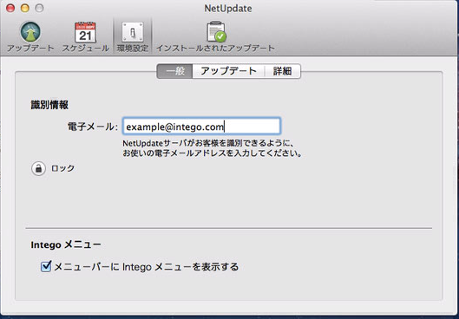Click the 電子メール input field
Screen dimensions: 459x319
201,127
